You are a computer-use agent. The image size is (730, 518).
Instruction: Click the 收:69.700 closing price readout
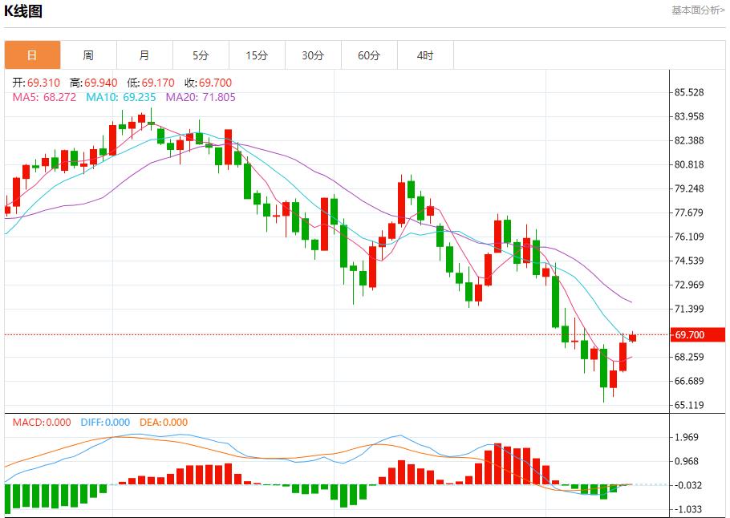208,83
